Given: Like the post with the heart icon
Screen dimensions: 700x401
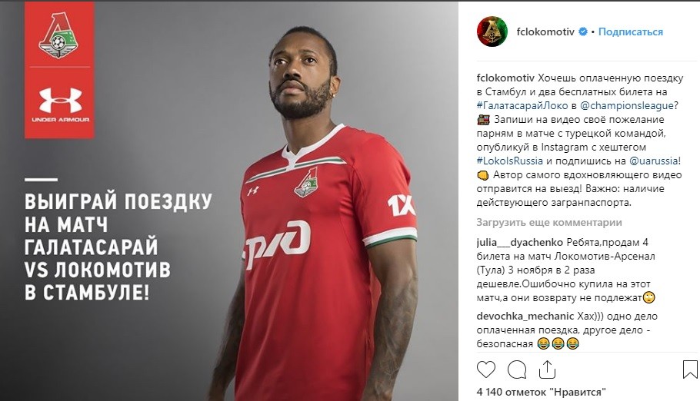Looking at the screenshot, I should (x=486, y=370).
